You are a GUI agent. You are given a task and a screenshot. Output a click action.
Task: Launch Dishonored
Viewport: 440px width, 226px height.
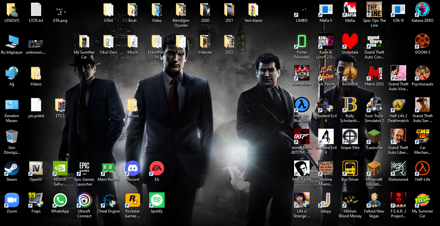pyautogui.click(x=398, y=169)
